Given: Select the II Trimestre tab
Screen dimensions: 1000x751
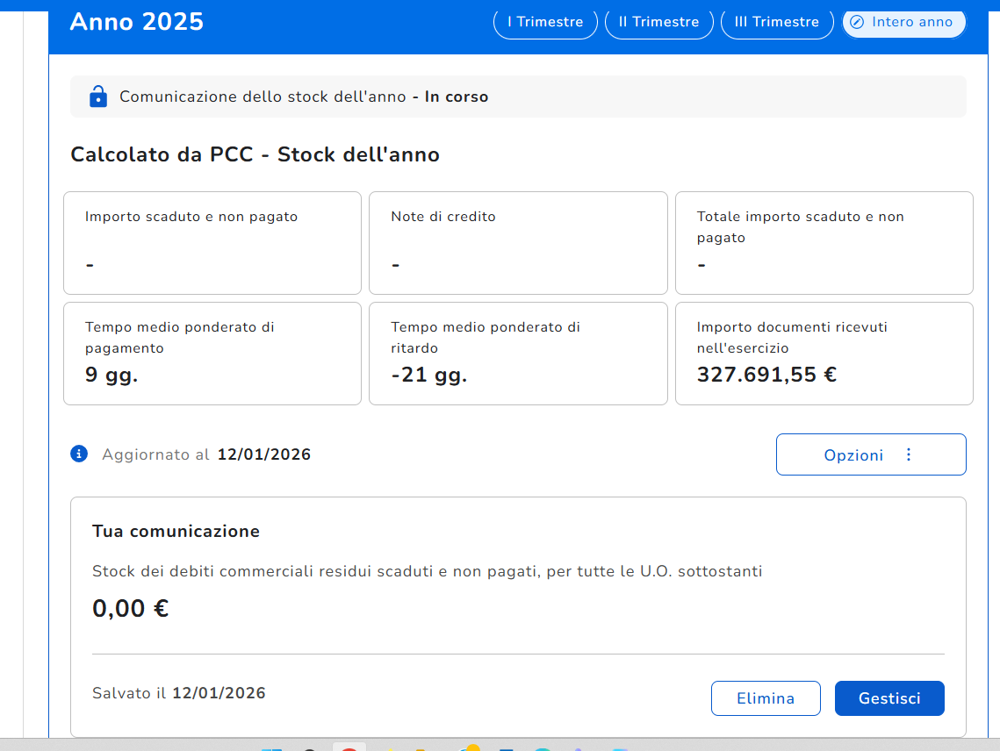Looking at the screenshot, I should pos(658,22).
